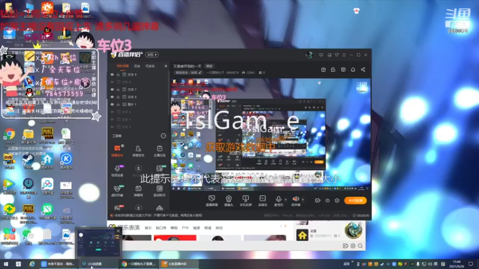The width and height of the screenshot is (479, 269).
Task: Click the bell notification icon in header
Action: 353,69
